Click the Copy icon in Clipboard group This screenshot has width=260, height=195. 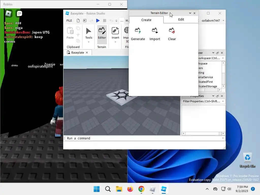point(78,28)
